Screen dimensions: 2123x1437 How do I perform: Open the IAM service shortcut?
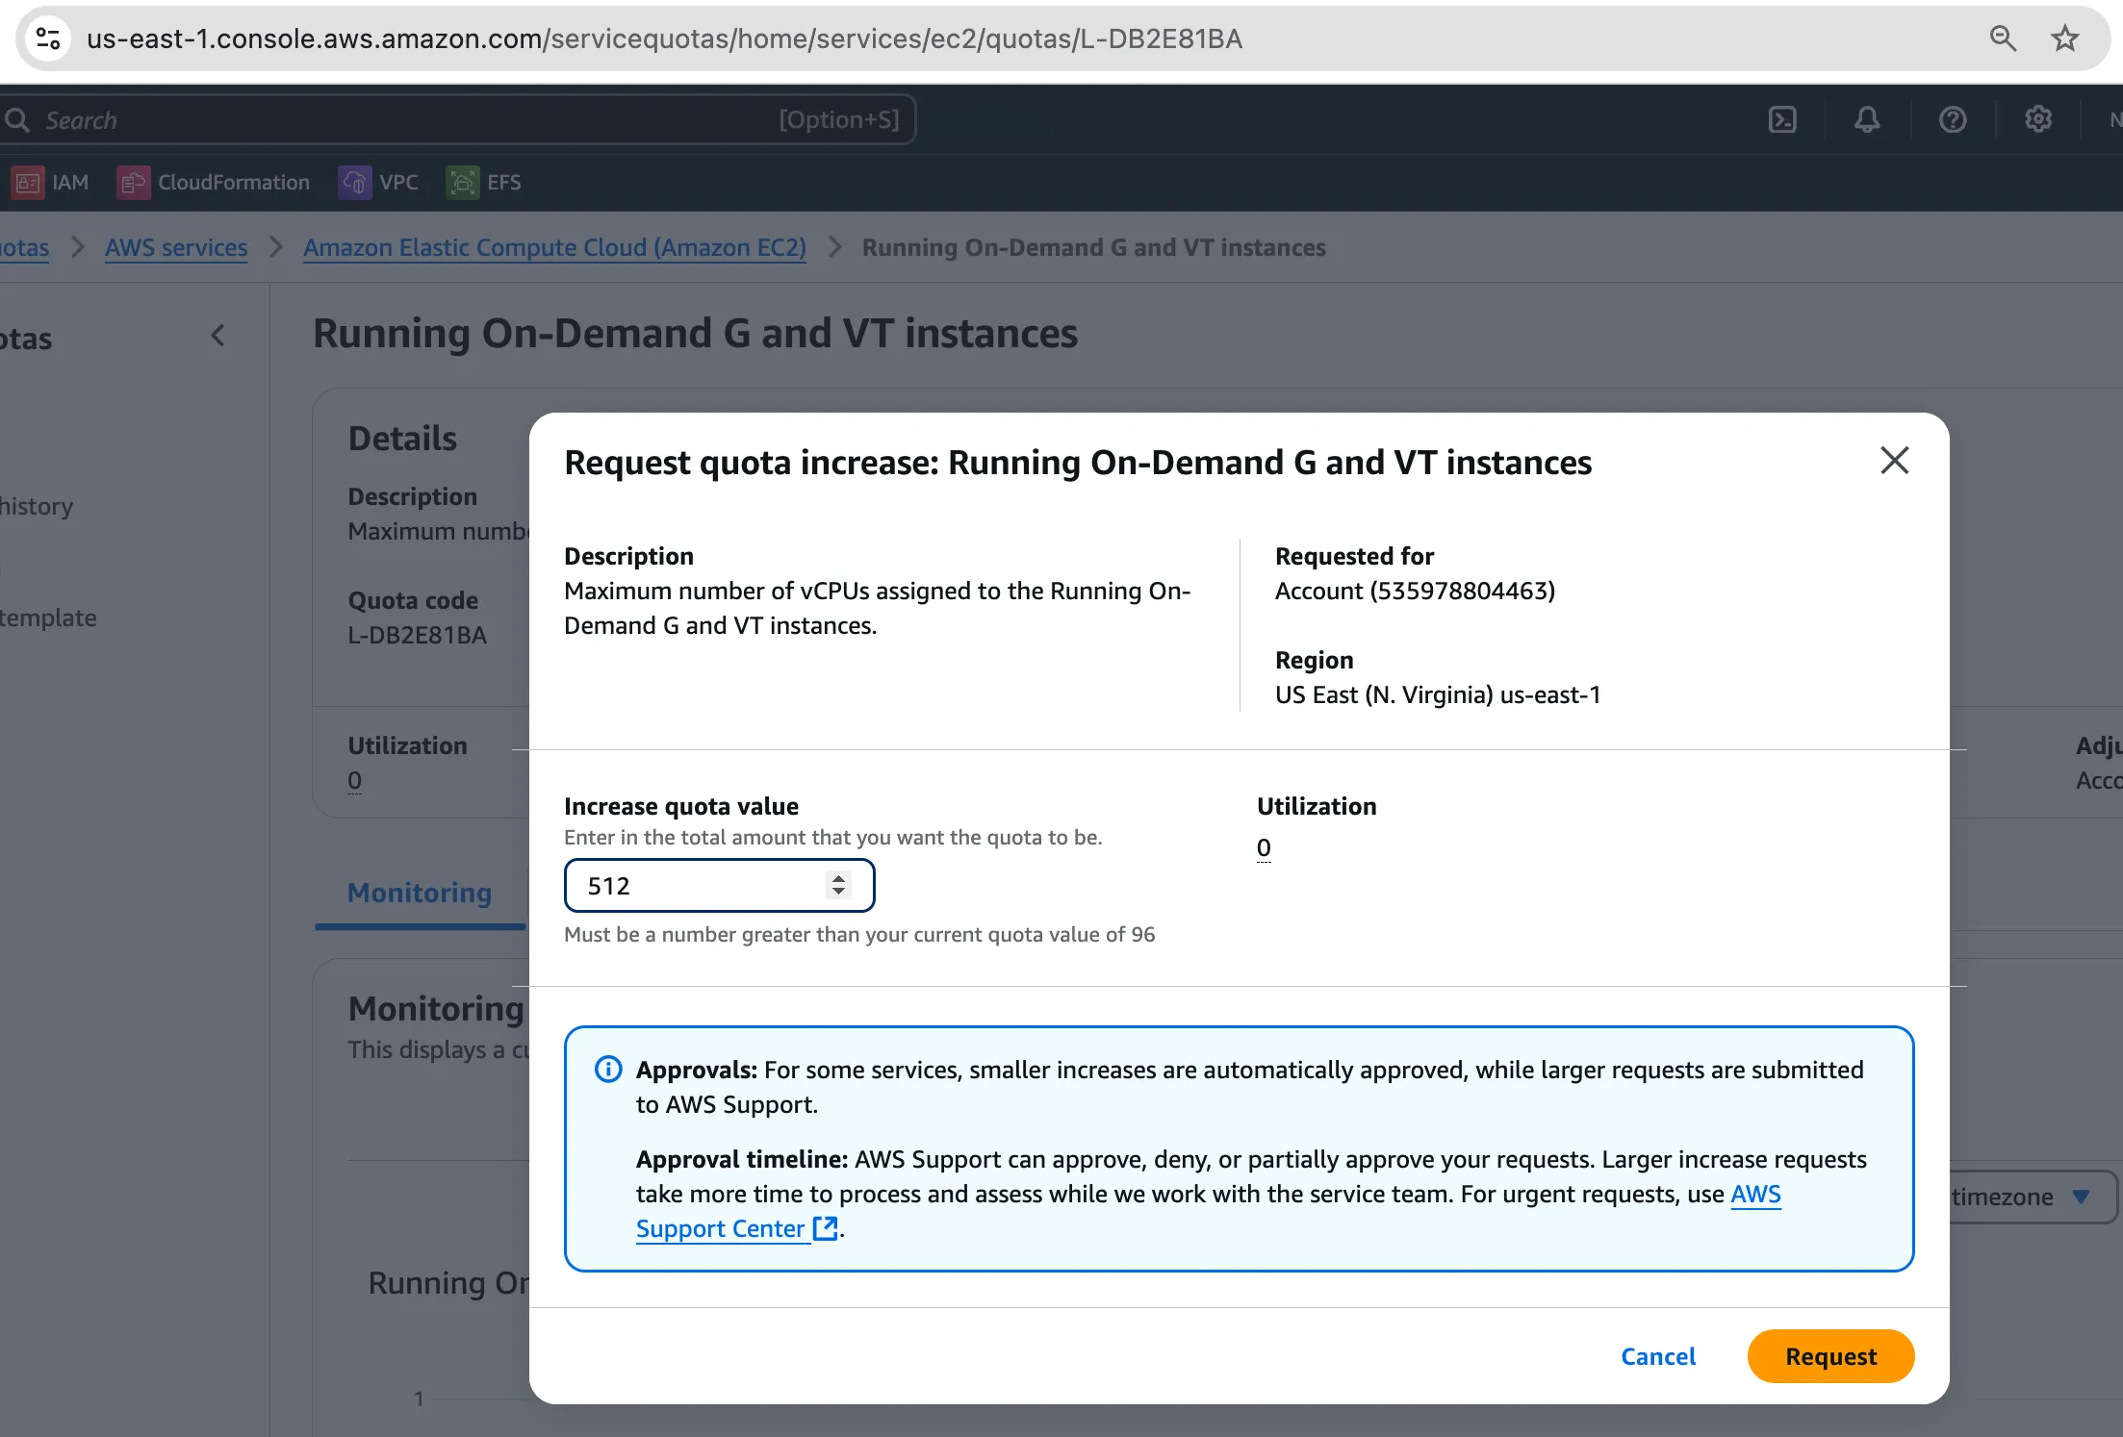(50, 182)
